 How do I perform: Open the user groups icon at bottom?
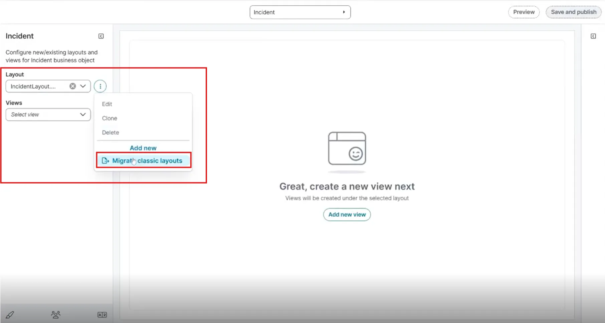(56, 315)
